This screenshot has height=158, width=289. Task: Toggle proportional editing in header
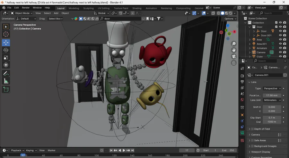coord(133,13)
